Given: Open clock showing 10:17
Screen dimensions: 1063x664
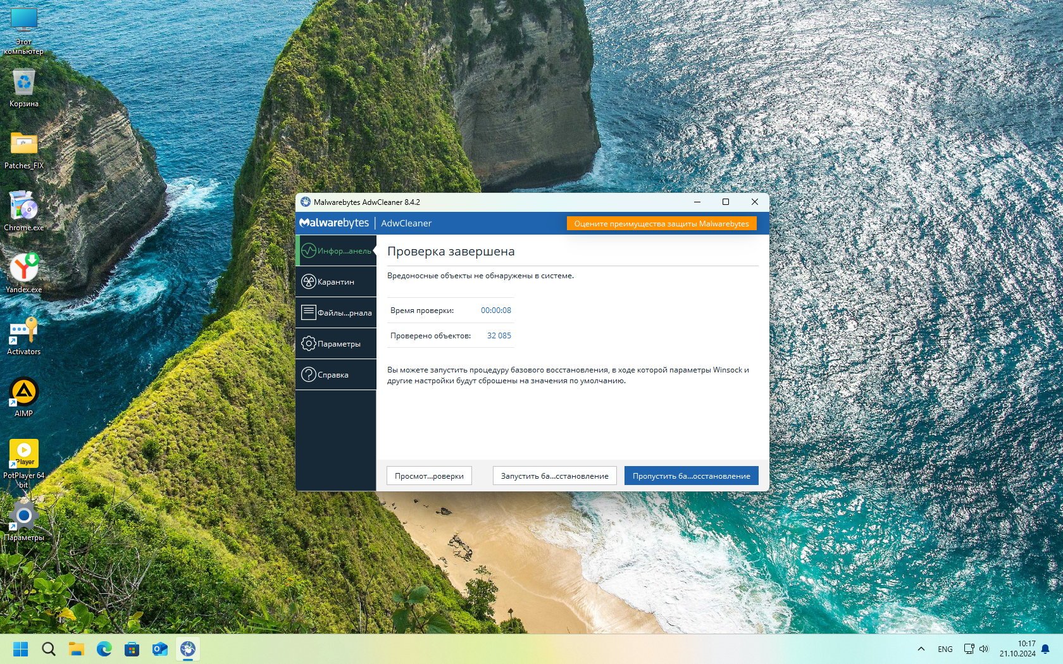Looking at the screenshot, I should click(1017, 649).
